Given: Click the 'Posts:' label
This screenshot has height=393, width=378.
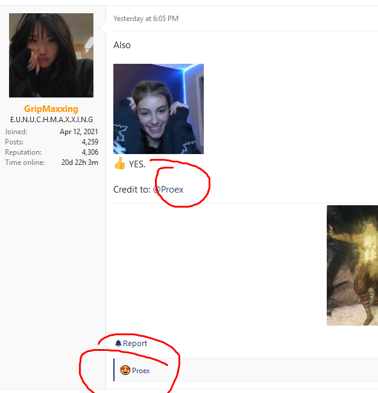Looking at the screenshot, I should click(14, 142).
